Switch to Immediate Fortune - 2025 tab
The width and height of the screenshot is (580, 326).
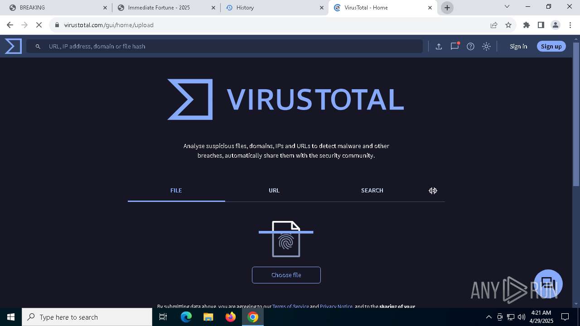[x=167, y=8]
